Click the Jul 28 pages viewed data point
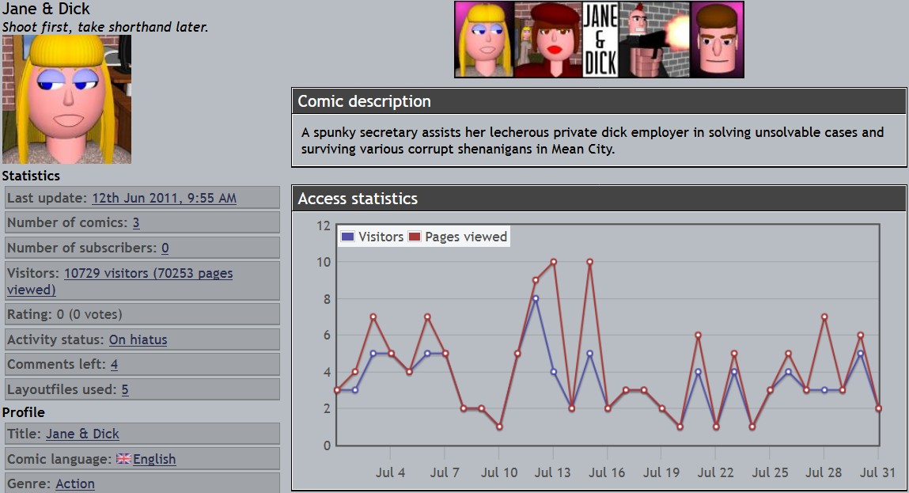Image resolution: width=909 pixels, height=493 pixels. (824, 317)
